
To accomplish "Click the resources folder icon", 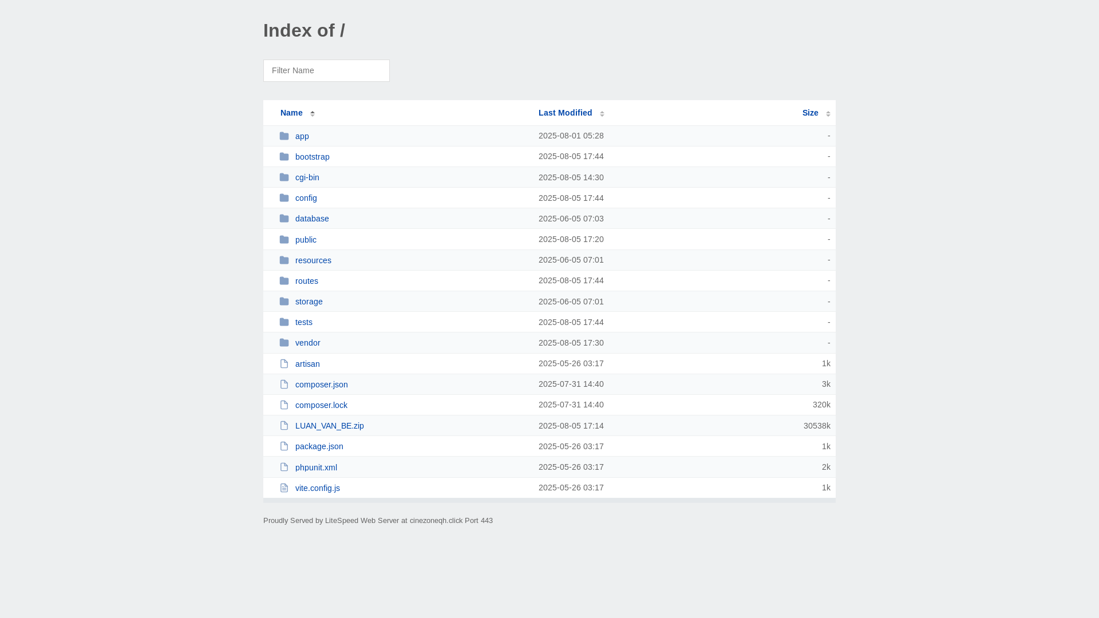I will tap(284, 260).
